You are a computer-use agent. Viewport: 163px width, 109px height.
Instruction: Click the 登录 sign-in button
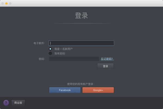click(x=105, y=66)
